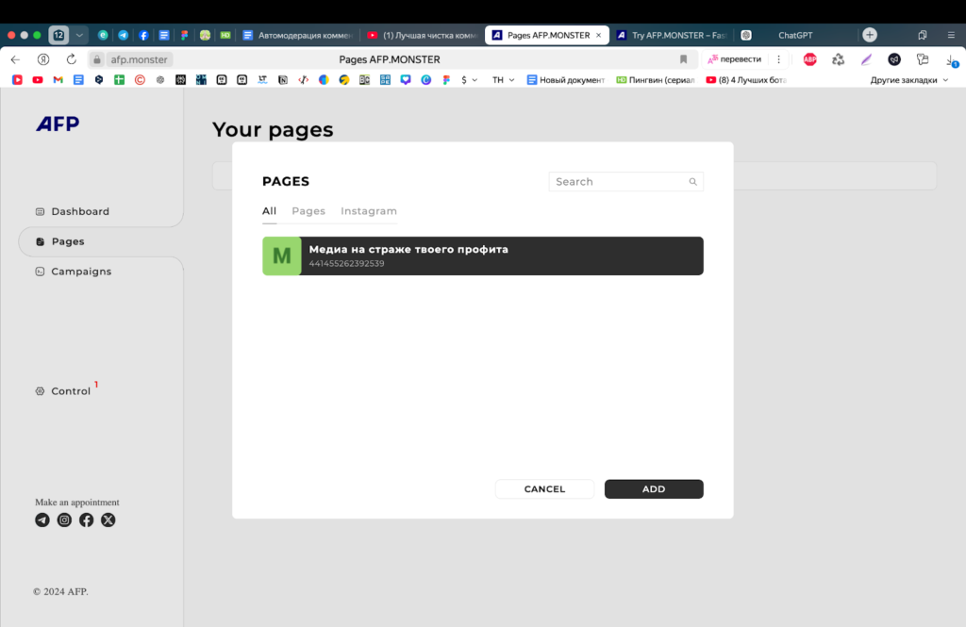The height and width of the screenshot is (627, 966).
Task: Expand the Другие закладки bookmarks folder
Action: point(908,80)
